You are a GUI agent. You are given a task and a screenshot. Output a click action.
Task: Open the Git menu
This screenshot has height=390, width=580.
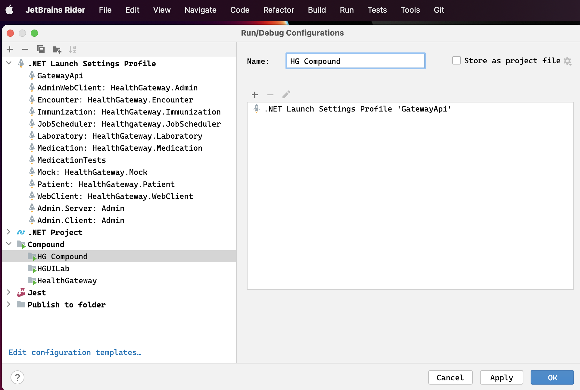point(439,10)
